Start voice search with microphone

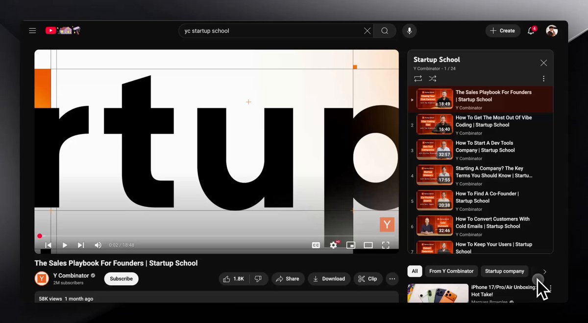(410, 31)
